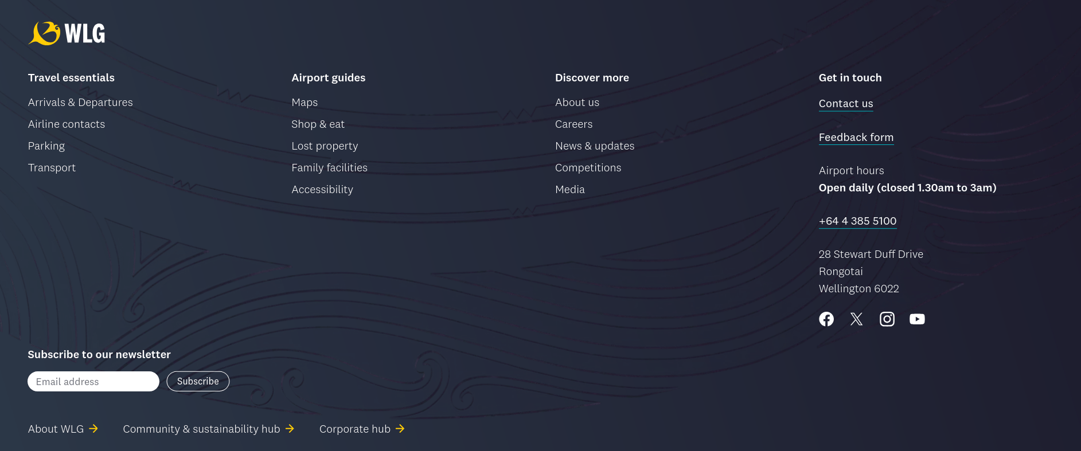
Task: Open the Instagram social icon
Action: (x=887, y=319)
